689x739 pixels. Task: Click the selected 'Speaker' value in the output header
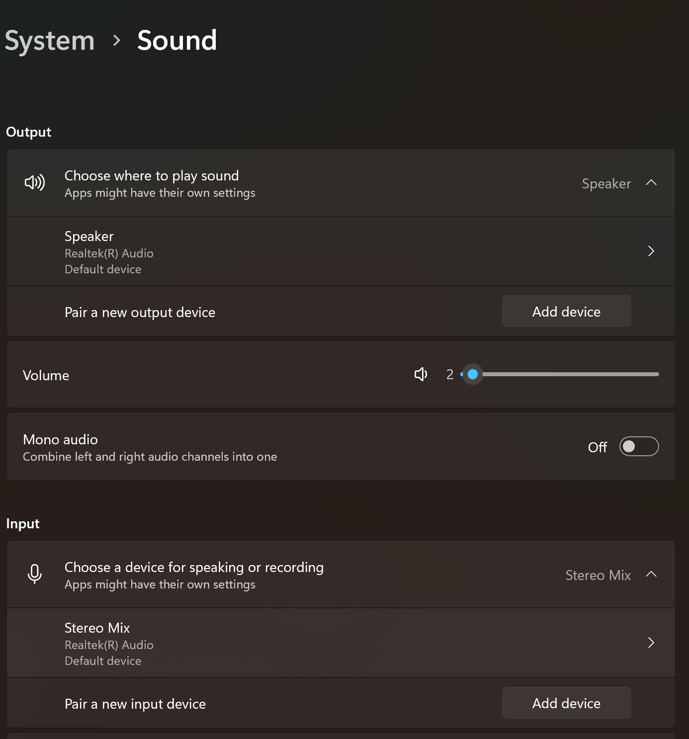tap(606, 184)
